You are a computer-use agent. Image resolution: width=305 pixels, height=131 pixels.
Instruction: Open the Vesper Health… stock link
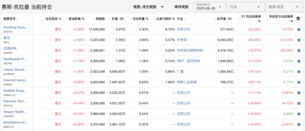coord(16,112)
